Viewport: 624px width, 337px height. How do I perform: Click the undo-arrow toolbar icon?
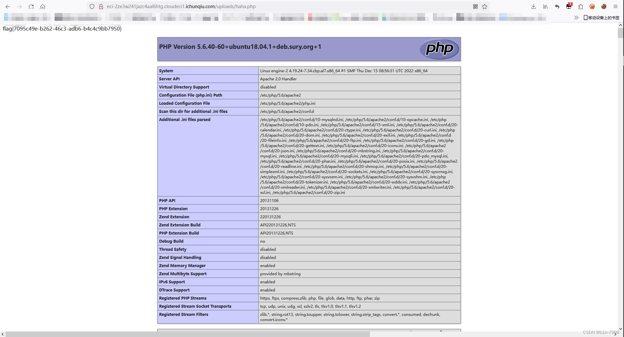click(557, 7)
